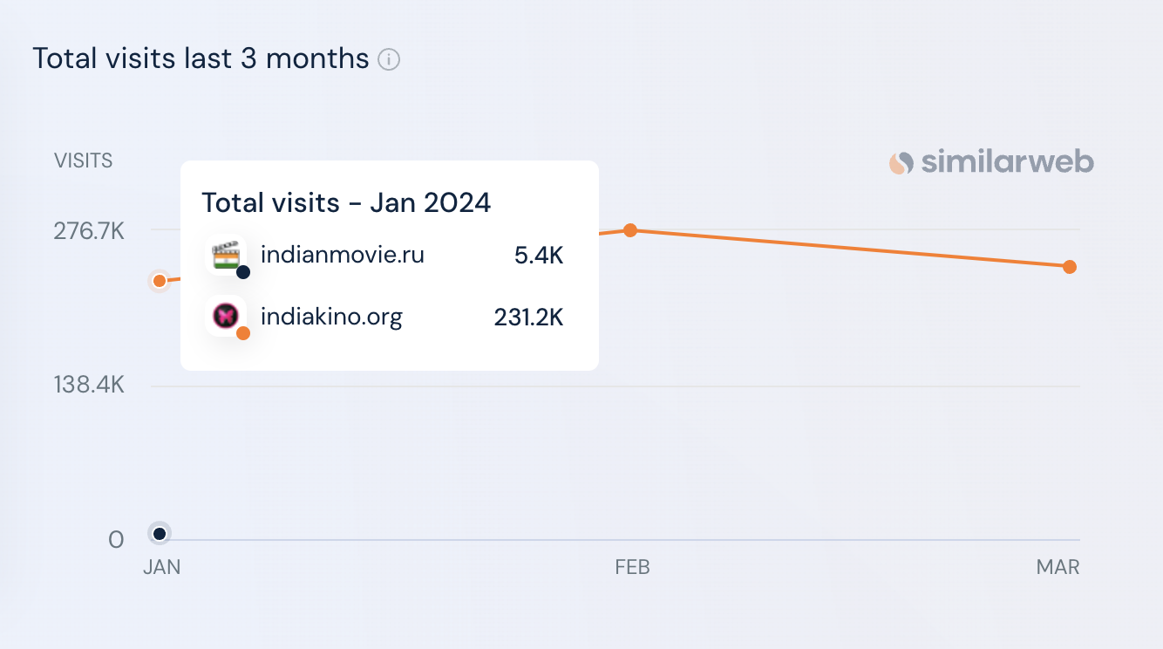Click the indianmovie.ru domain name

tap(343, 256)
